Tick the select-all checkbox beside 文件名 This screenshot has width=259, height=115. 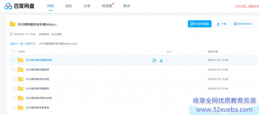click(13, 52)
